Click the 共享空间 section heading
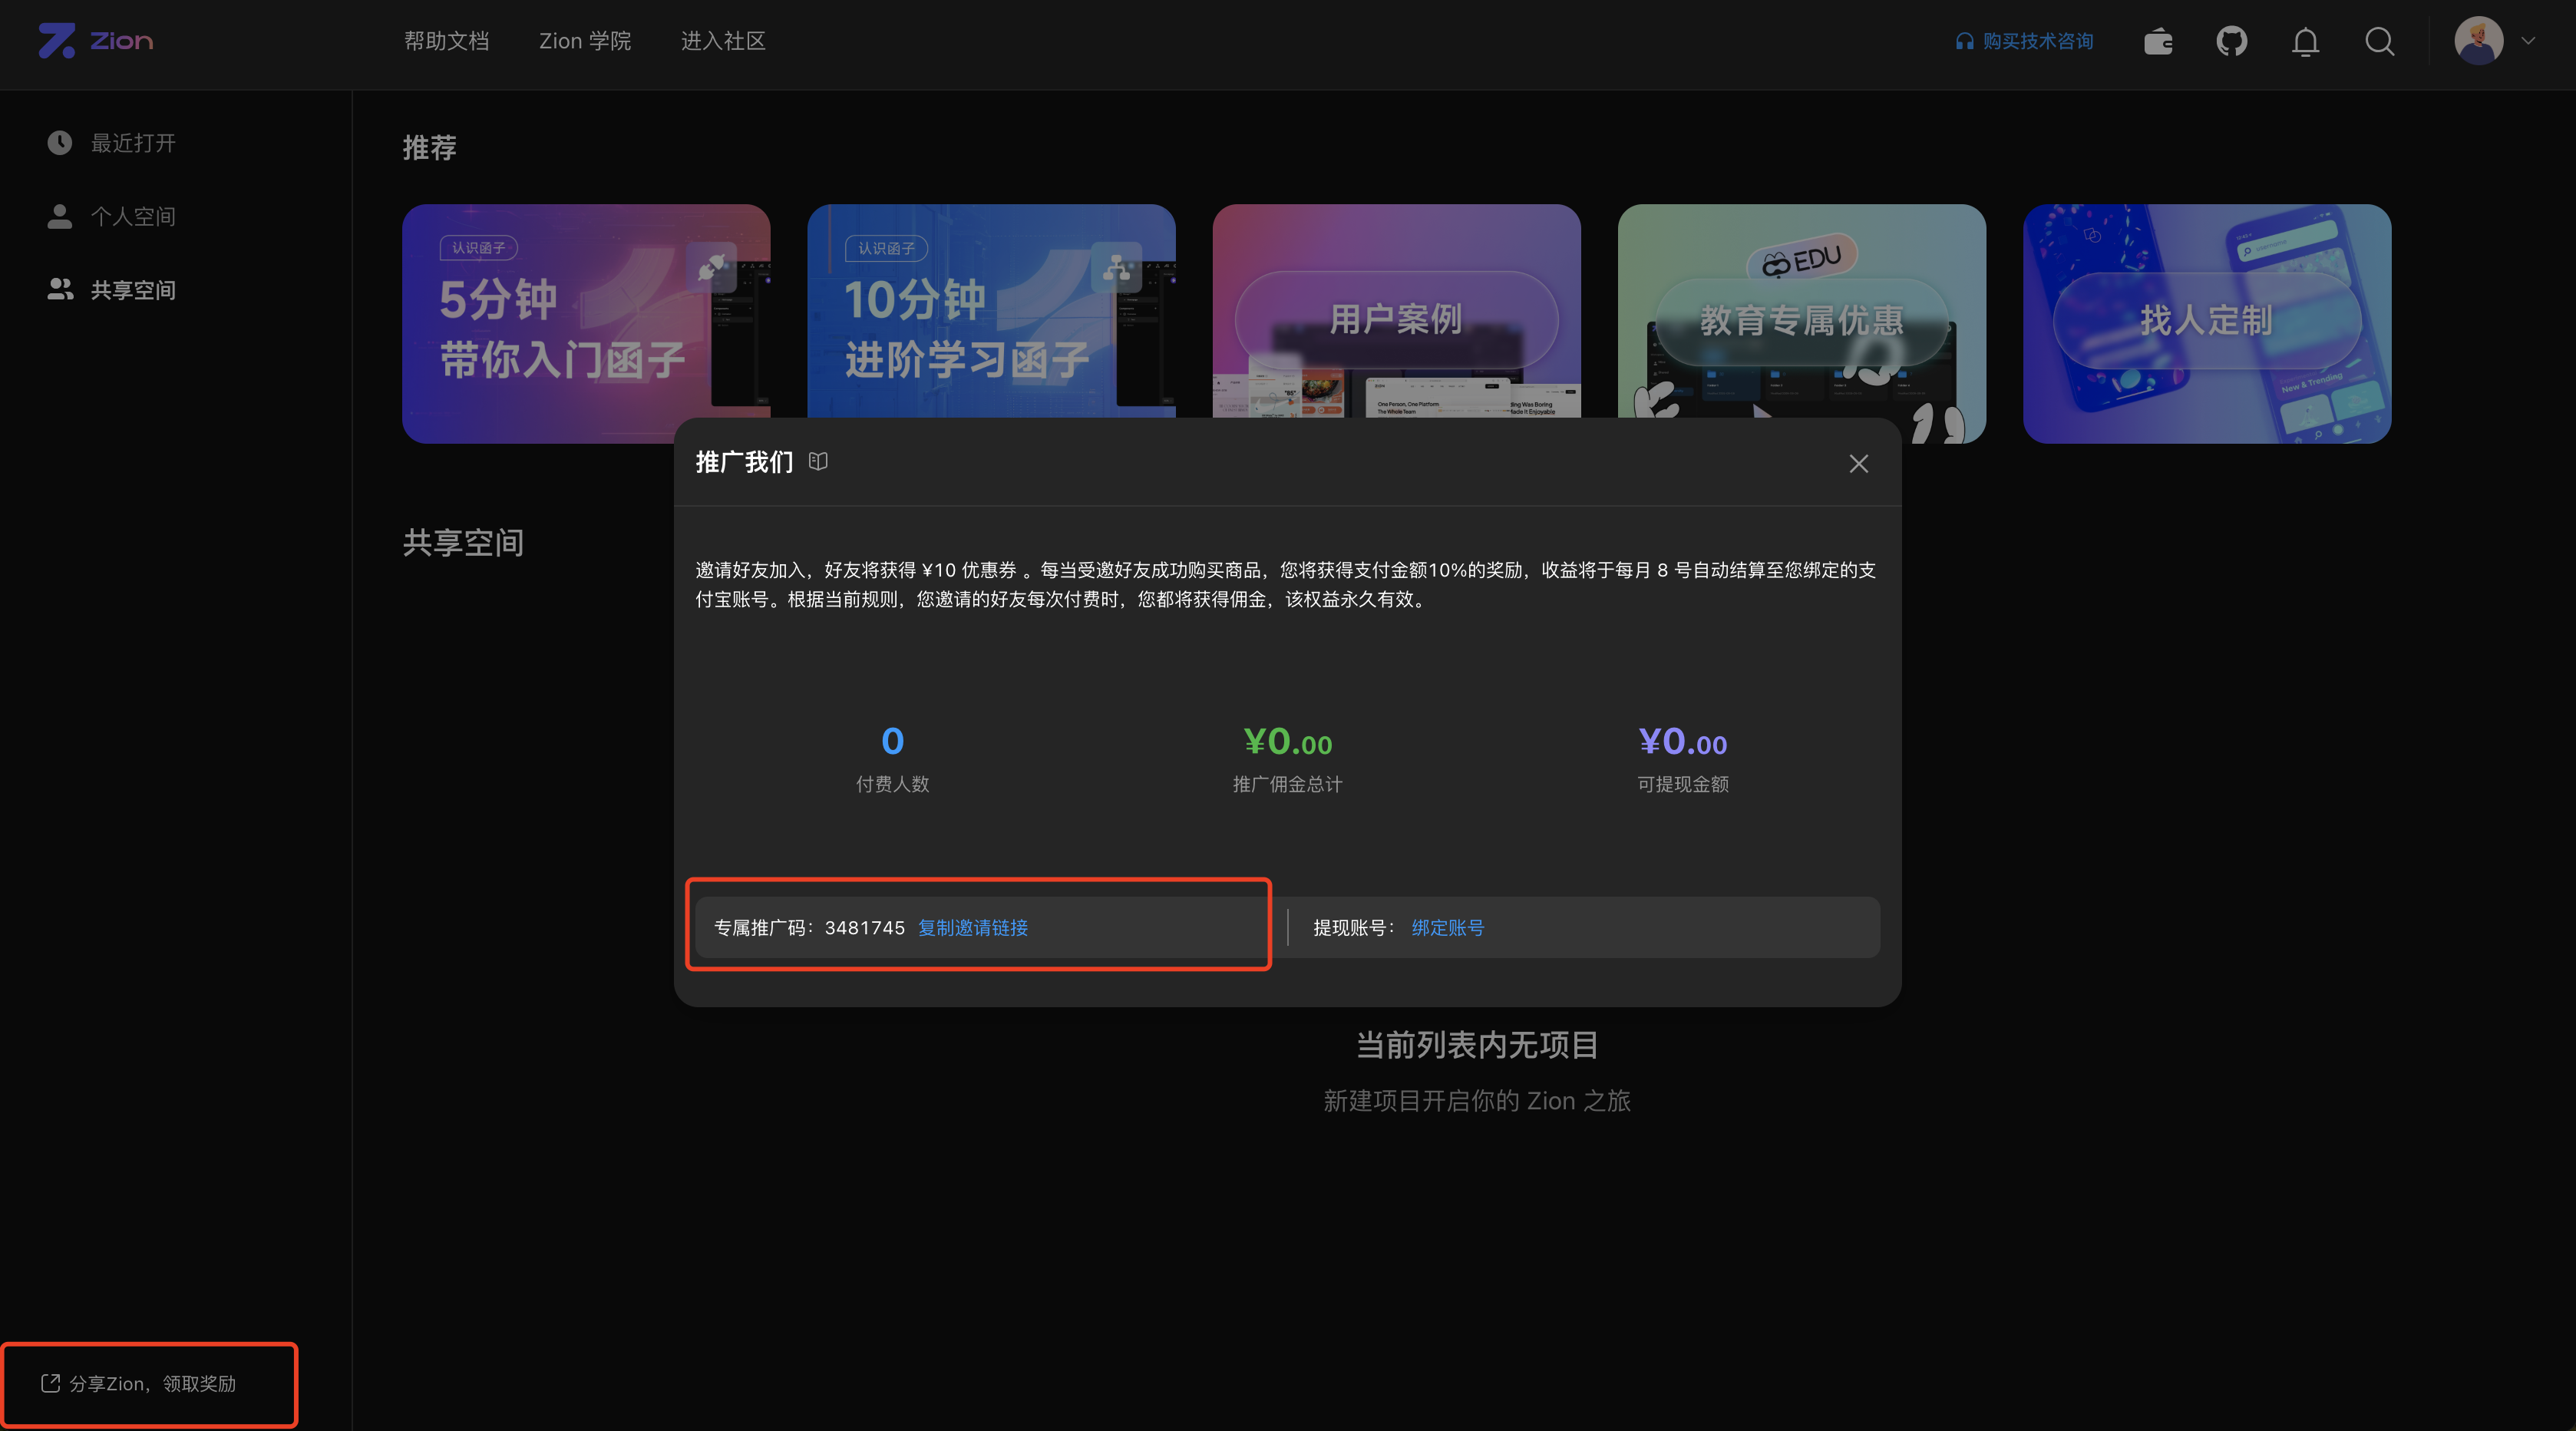2576x1431 pixels. 463,542
